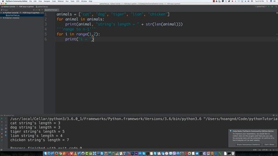
Task: Open the Run menu in menu bar
Action: tap(67, 1)
